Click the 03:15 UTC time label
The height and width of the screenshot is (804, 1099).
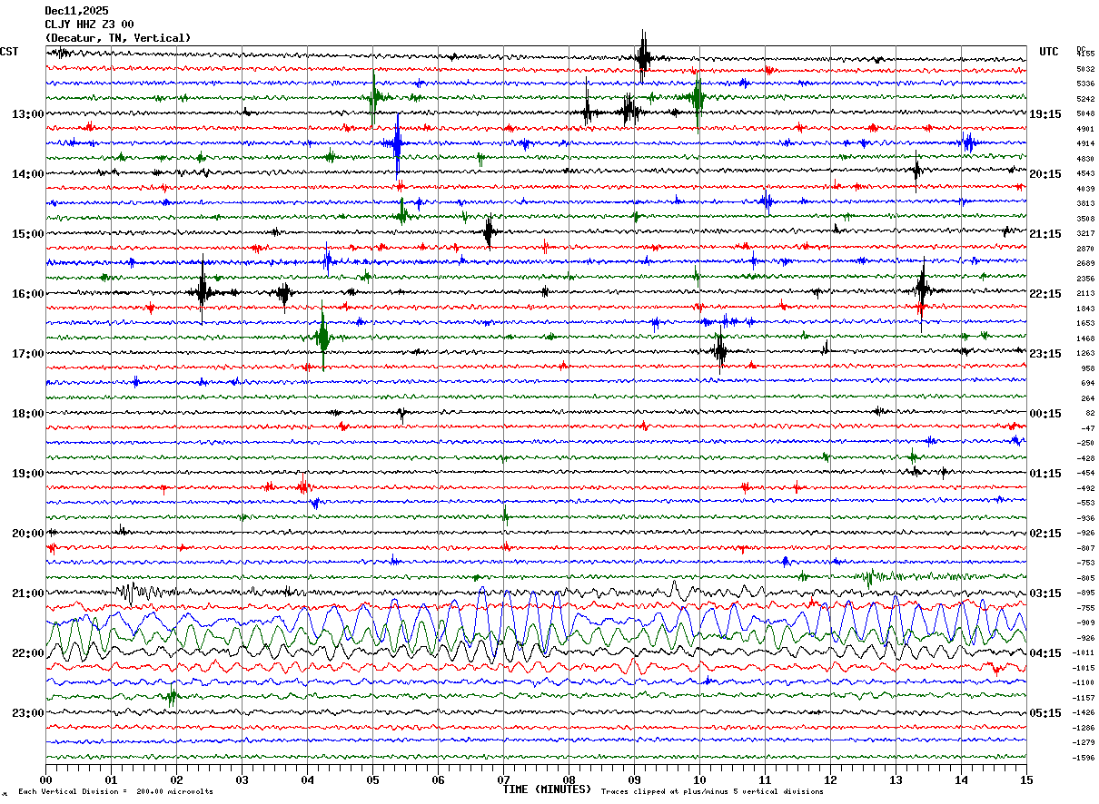coord(1045,593)
